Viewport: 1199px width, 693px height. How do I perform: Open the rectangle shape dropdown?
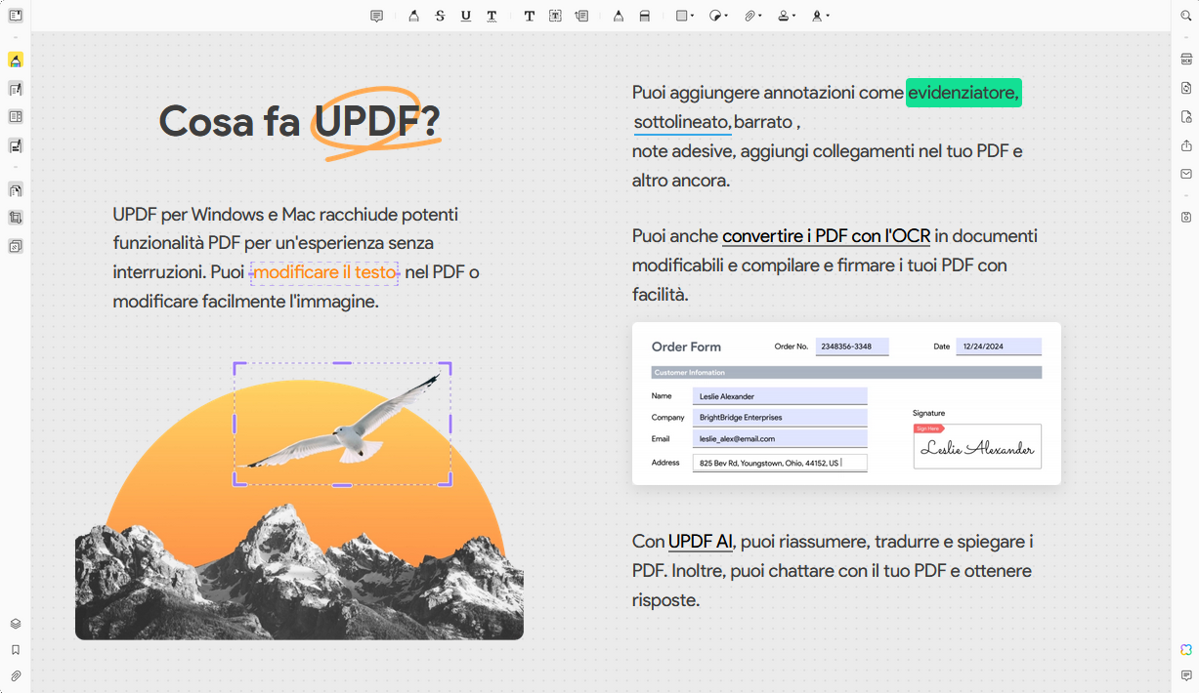[x=685, y=16]
